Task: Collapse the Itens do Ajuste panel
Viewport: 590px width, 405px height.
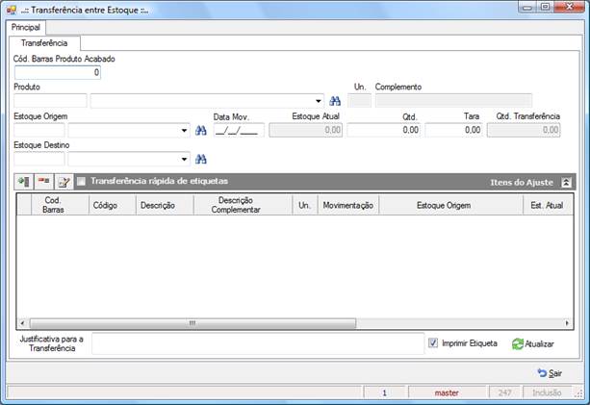Action: pos(566,183)
